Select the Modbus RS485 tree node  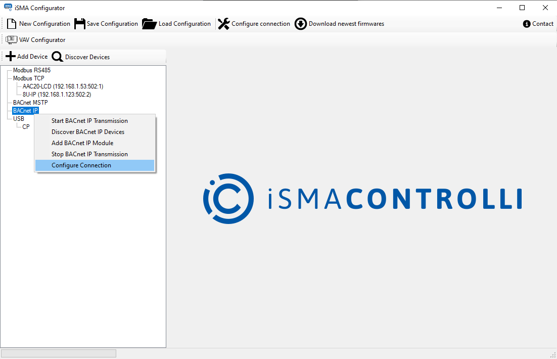(x=32, y=70)
